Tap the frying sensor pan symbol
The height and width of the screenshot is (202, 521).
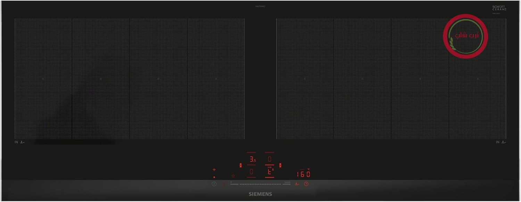coord(297,184)
